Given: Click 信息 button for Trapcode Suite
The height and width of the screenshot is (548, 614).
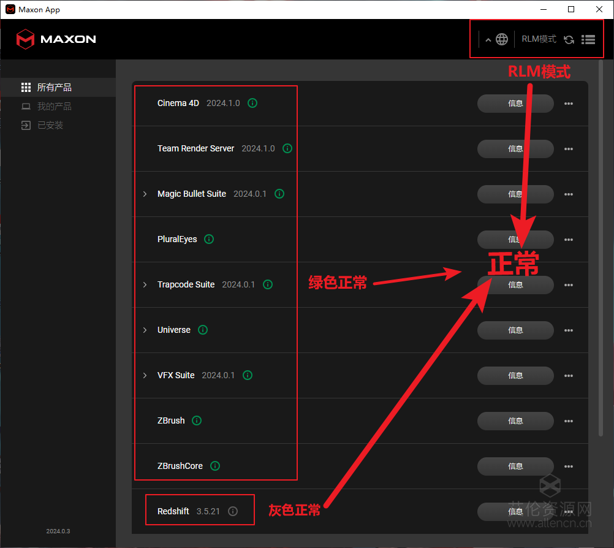Looking at the screenshot, I should (515, 285).
